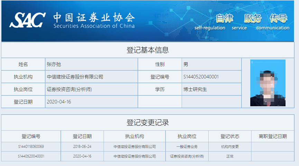The height and width of the screenshot is (166, 299).
Task: Click the 登记日期 column header
Action: click(x=82, y=136)
